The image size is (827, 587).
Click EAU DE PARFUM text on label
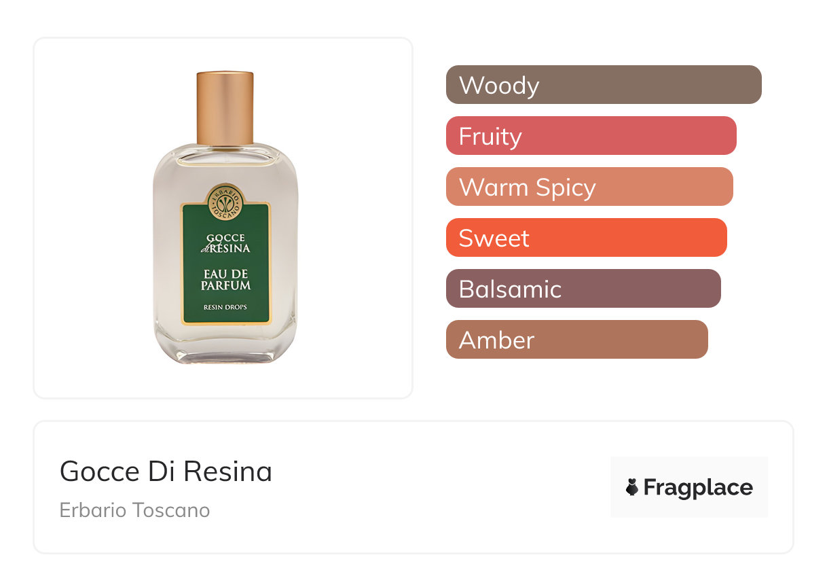pyautogui.click(x=226, y=280)
